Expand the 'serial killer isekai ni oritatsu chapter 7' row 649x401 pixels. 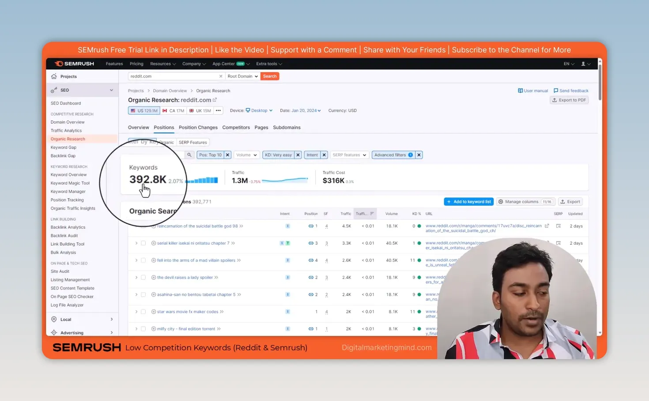(x=136, y=243)
